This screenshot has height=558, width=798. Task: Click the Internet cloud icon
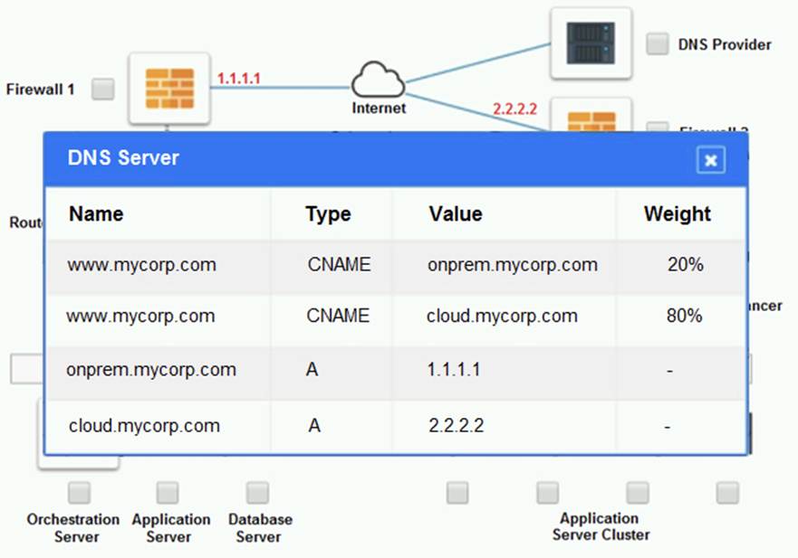pos(378,81)
